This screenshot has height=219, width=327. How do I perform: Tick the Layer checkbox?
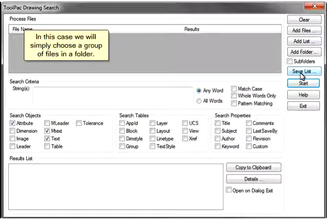click(152, 123)
